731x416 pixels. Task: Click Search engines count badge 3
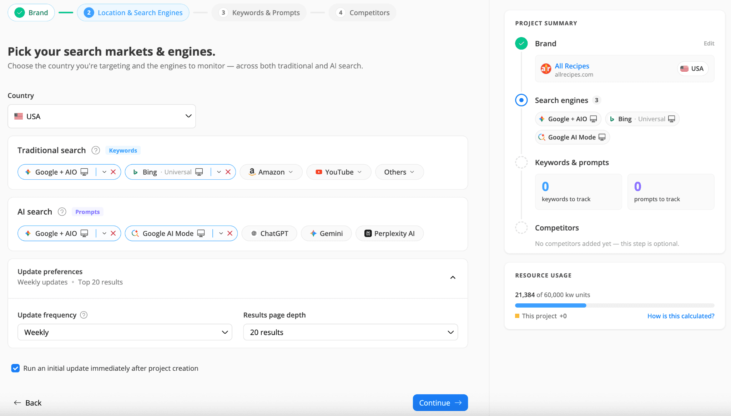tap(596, 100)
